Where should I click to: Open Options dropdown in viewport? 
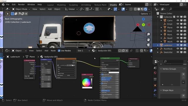(145, 14)
